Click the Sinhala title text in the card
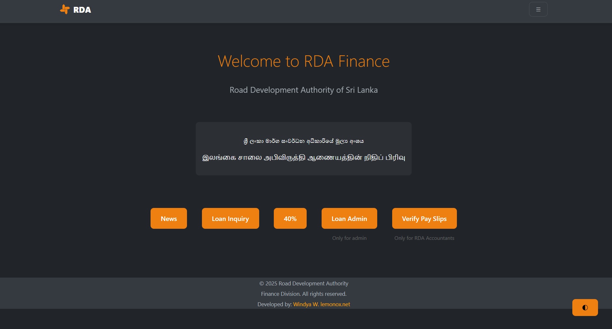The height and width of the screenshot is (329, 612). pos(303,141)
